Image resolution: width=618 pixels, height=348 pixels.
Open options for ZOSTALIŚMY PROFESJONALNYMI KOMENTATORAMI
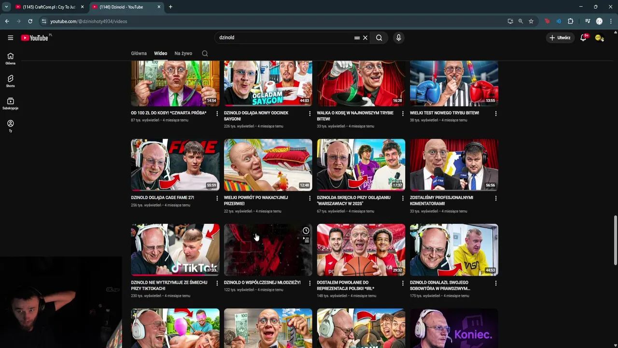(x=495, y=198)
